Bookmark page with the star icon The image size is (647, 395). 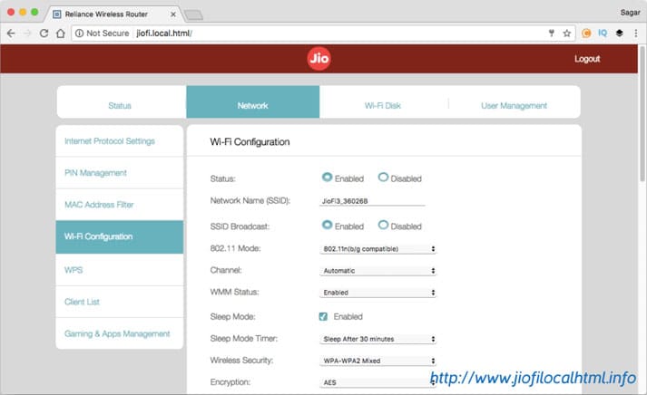(x=567, y=34)
